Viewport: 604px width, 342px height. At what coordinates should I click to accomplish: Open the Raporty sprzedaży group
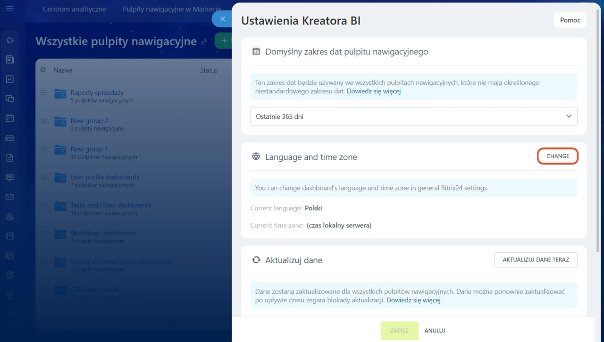pos(97,92)
